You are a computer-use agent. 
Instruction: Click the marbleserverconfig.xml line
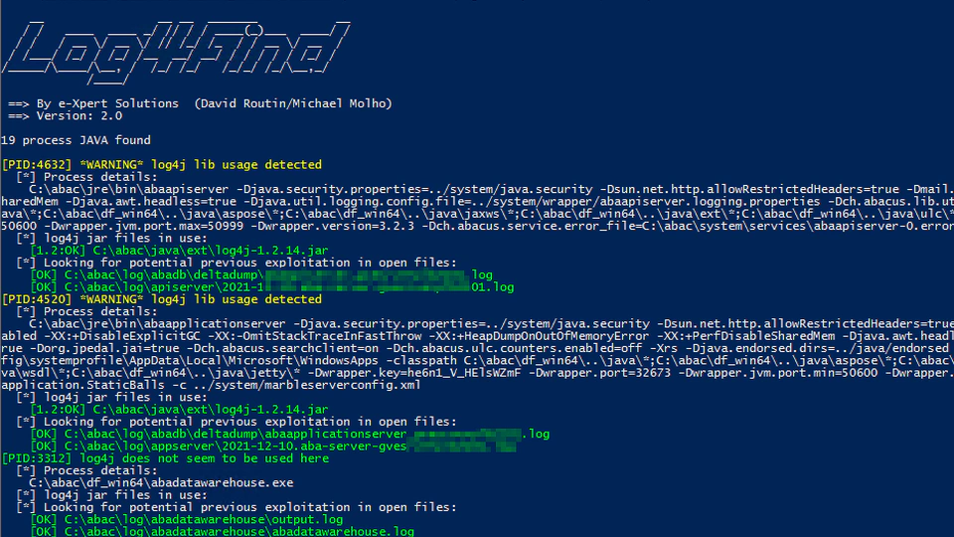pos(211,385)
